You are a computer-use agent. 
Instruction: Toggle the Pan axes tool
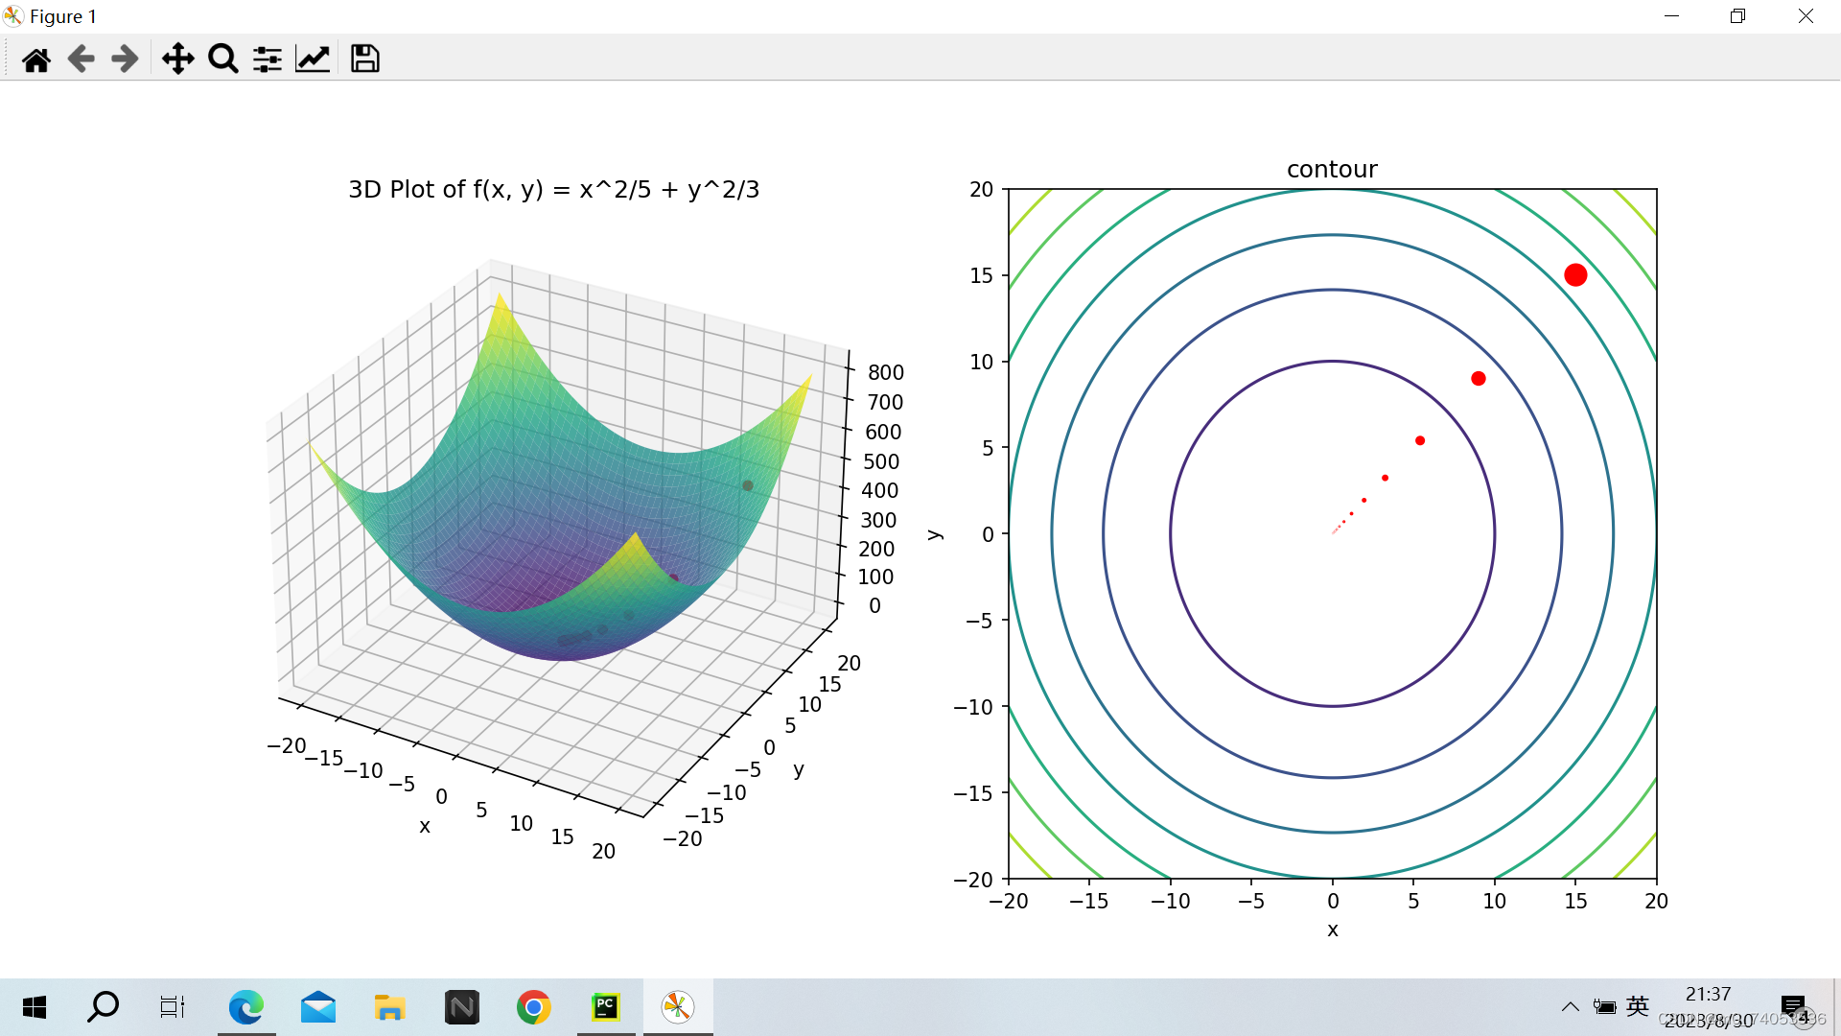point(177,59)
